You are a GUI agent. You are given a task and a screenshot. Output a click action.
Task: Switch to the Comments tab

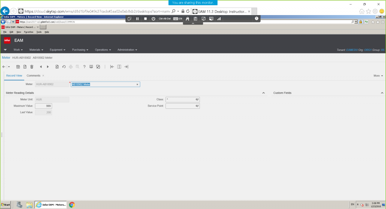pos(33,76)
